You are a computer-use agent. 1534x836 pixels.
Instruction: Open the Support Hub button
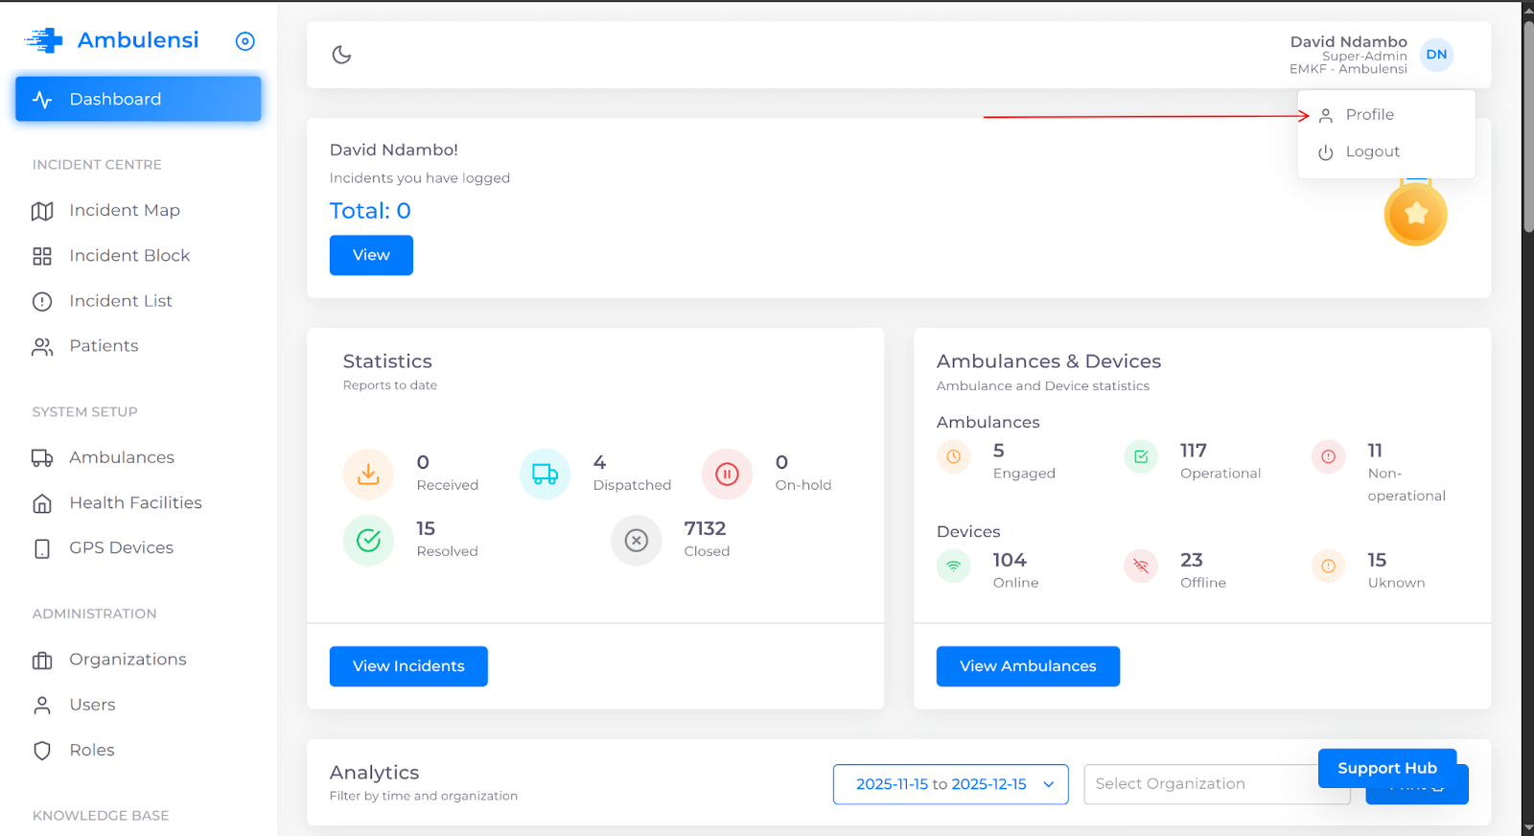pyautogui.click(x=1386, y=768)
